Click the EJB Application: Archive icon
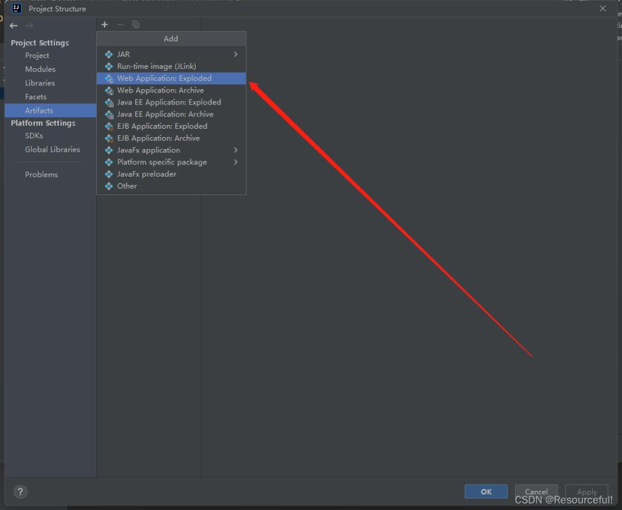 tap(109, 138)
